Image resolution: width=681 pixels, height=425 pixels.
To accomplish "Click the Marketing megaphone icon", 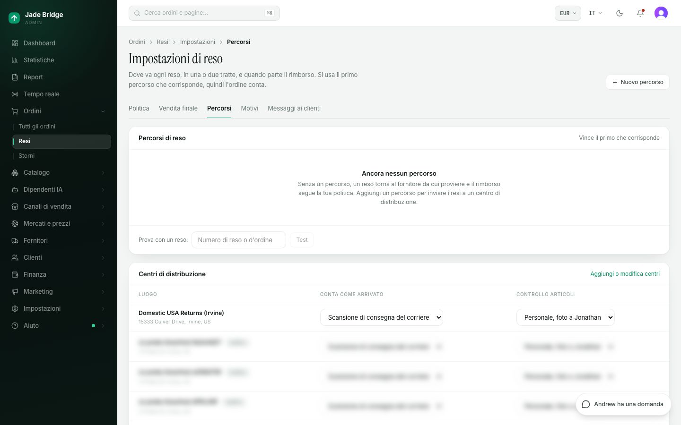I will [x=15, y=291].
